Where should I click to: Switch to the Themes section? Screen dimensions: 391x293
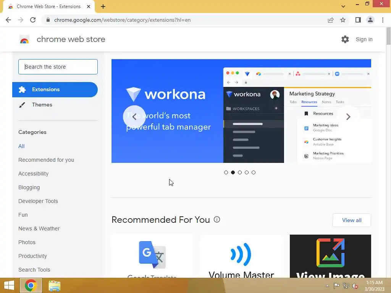coord(42,105)
